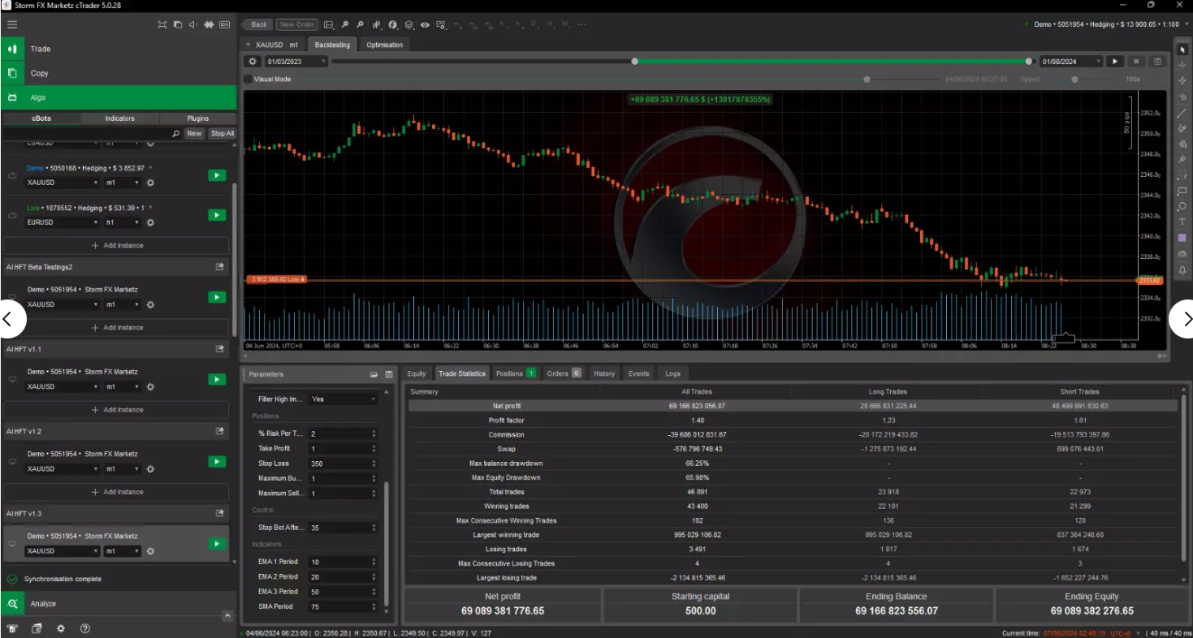Open settings gear in bottom-left bar
This screenshot has width=1193, height=638.
[x=61, y=628]
